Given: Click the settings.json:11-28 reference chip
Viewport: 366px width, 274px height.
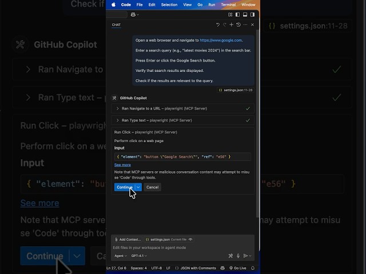Looking at the screenshot, I should coord(236,90).
